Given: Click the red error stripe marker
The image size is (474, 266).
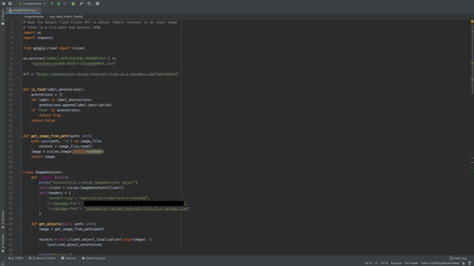Looking at the screenshot, I should [x=472, y=163].
